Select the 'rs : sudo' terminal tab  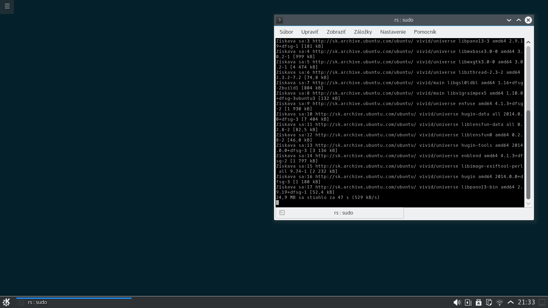[339, 213]
